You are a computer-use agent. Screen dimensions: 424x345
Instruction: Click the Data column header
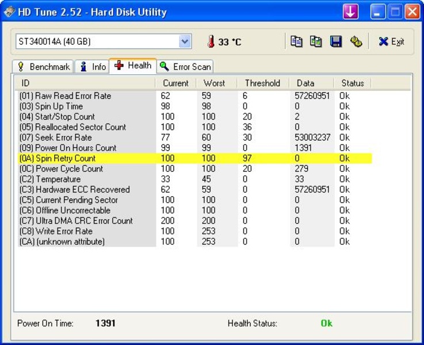pos(305,83)
